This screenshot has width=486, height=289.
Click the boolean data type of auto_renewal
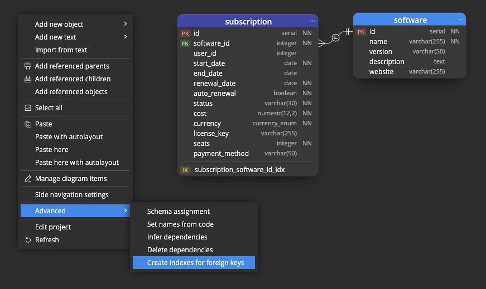pyautogui.click(x=285, y=93)
